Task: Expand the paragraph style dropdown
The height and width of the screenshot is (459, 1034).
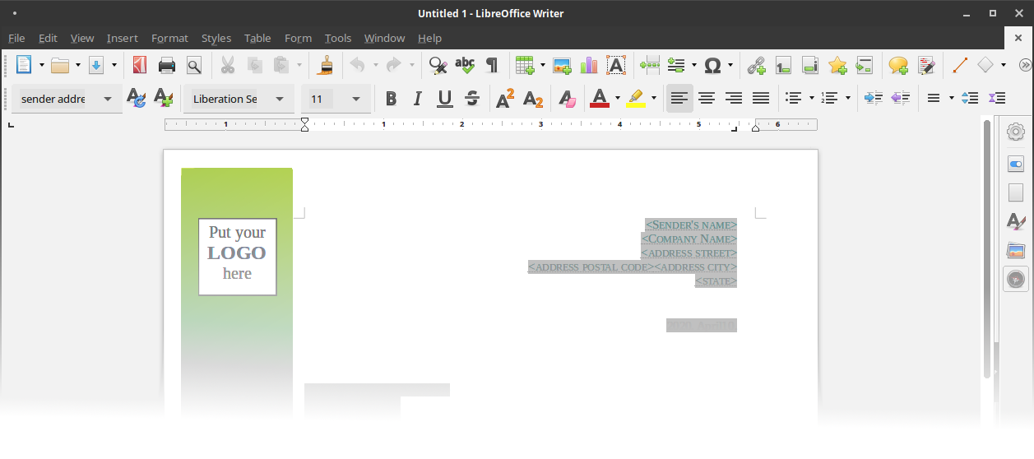Action: pos(108,99)
